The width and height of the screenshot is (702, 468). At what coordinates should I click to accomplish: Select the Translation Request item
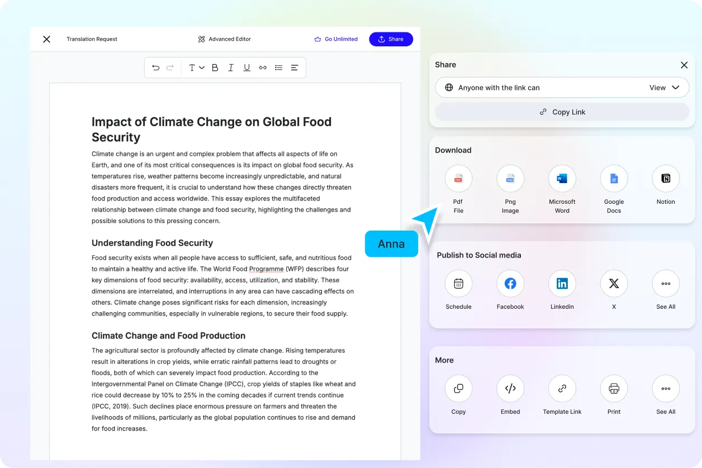(x=92, y=39)
